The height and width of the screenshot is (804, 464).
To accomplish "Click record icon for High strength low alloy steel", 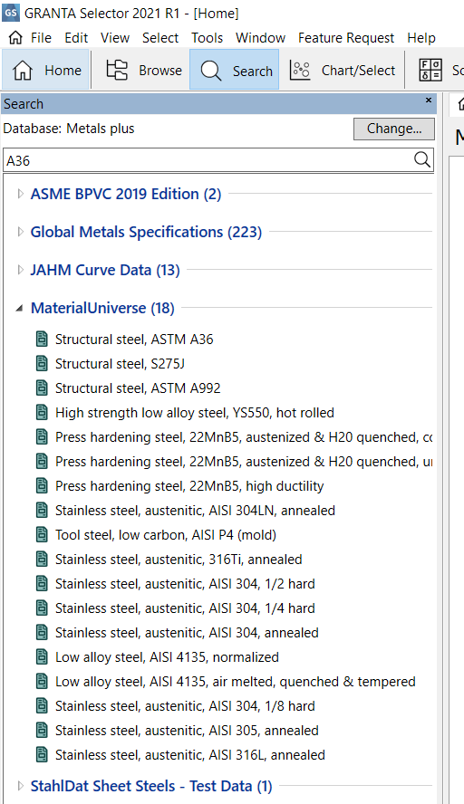I will (42, 413).
